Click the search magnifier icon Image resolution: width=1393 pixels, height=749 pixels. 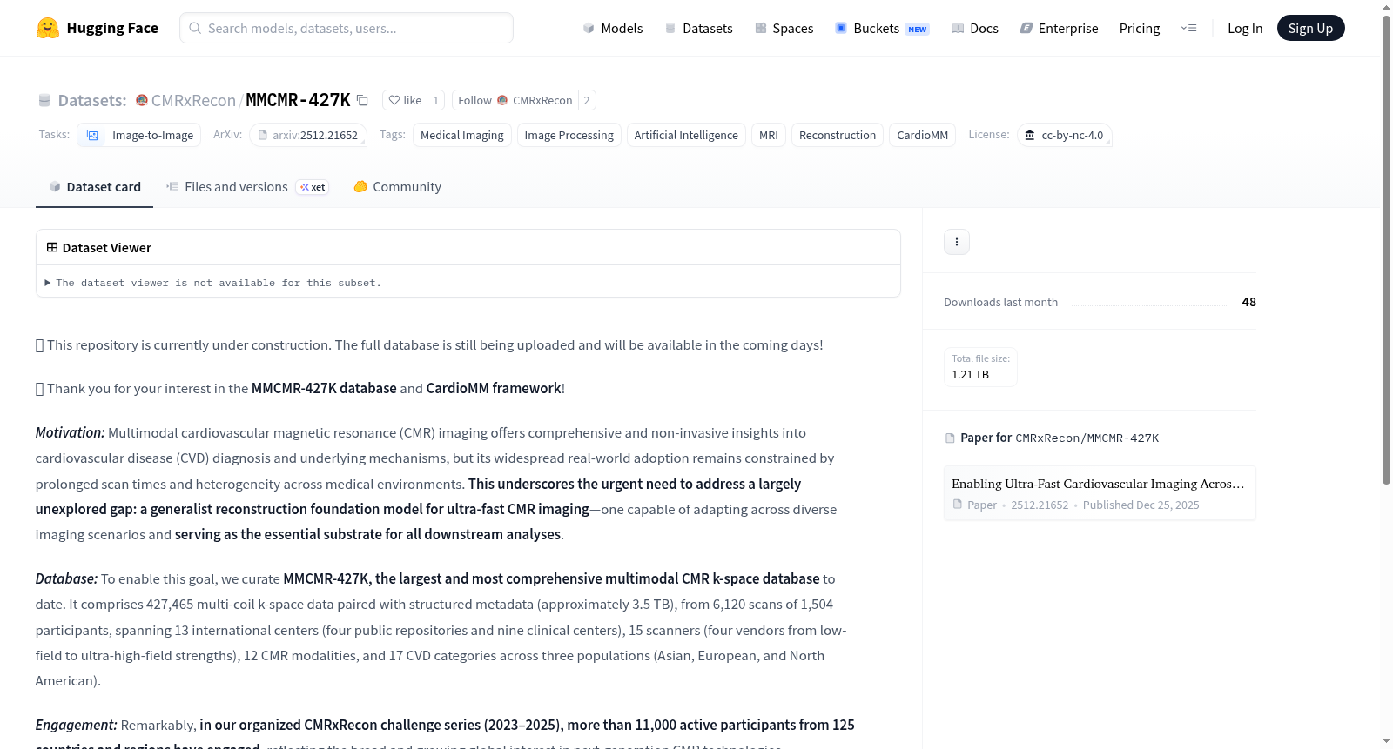(196, 28)
